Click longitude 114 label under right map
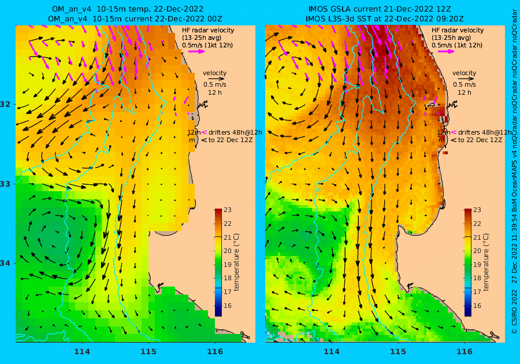This screenshot has width=520, height=364. pos(331,351)
